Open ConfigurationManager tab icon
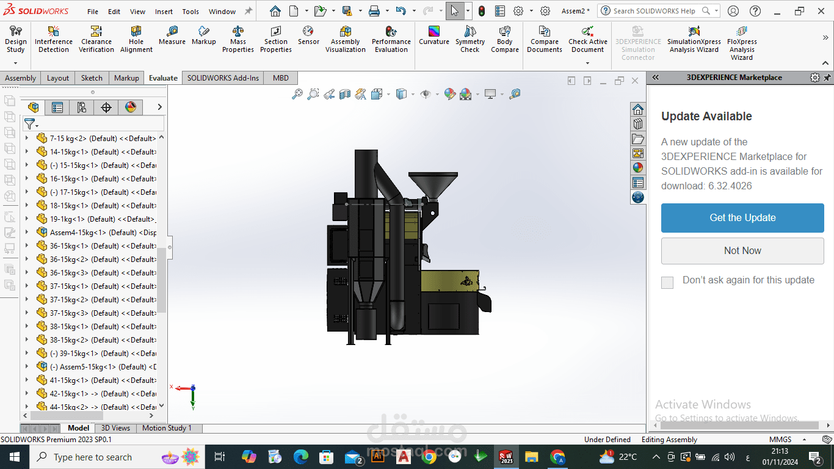This screenshot has width=834, height=469. [82, 107]
